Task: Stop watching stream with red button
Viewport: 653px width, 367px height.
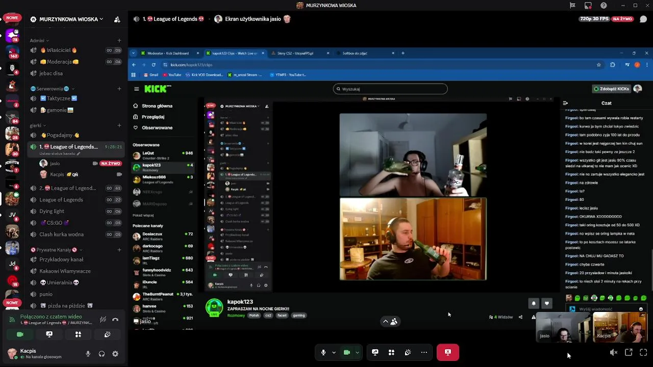Action: point(448,352)
